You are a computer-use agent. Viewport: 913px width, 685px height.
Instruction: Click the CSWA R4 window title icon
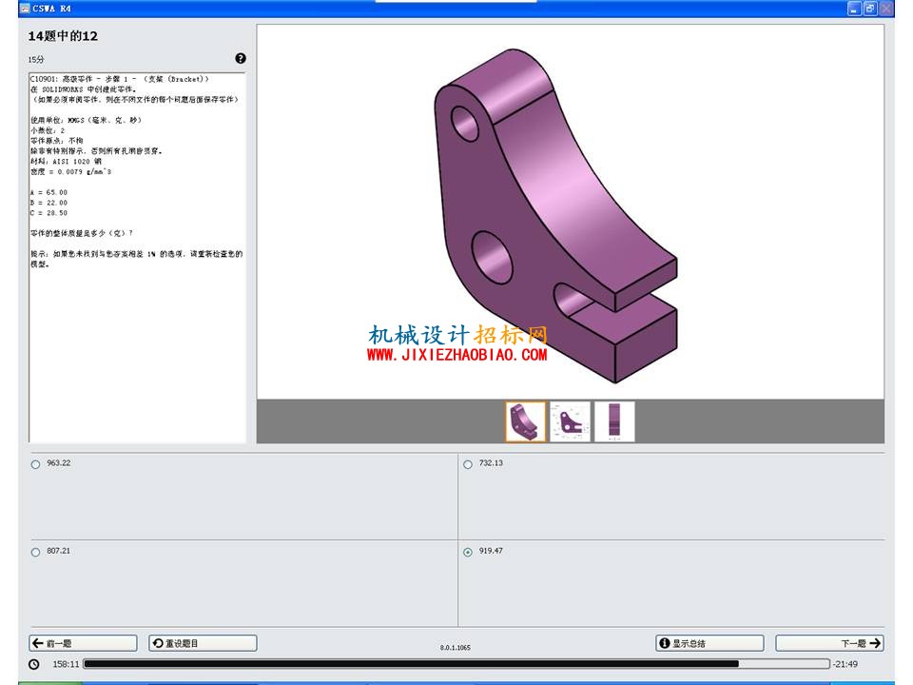pyautogui.click(x=25, y=9)
